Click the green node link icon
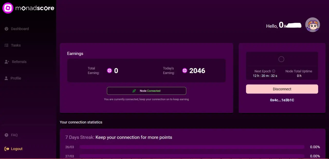Viewport: 329px width, 159px height. 134,91
